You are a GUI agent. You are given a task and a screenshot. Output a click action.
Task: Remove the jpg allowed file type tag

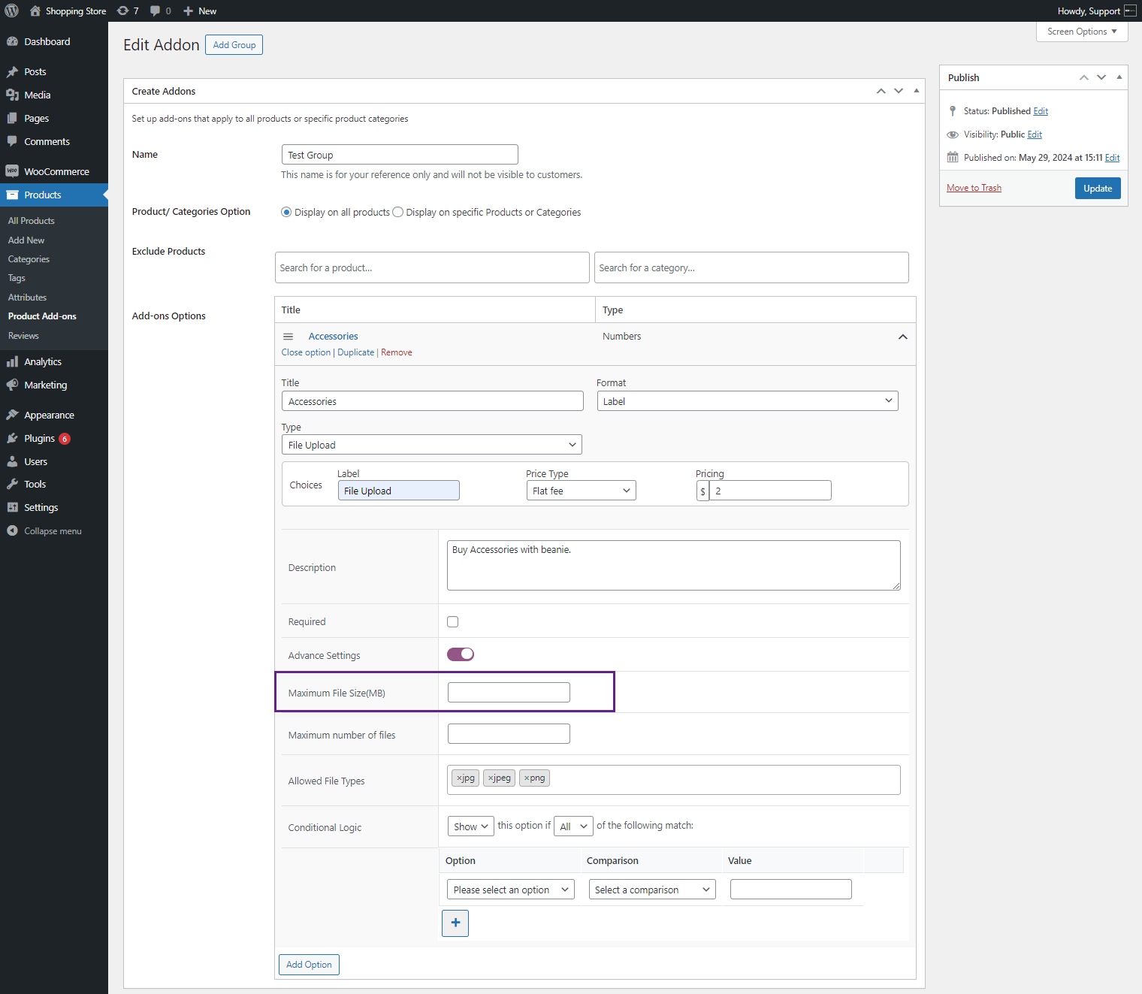(459, 778)
